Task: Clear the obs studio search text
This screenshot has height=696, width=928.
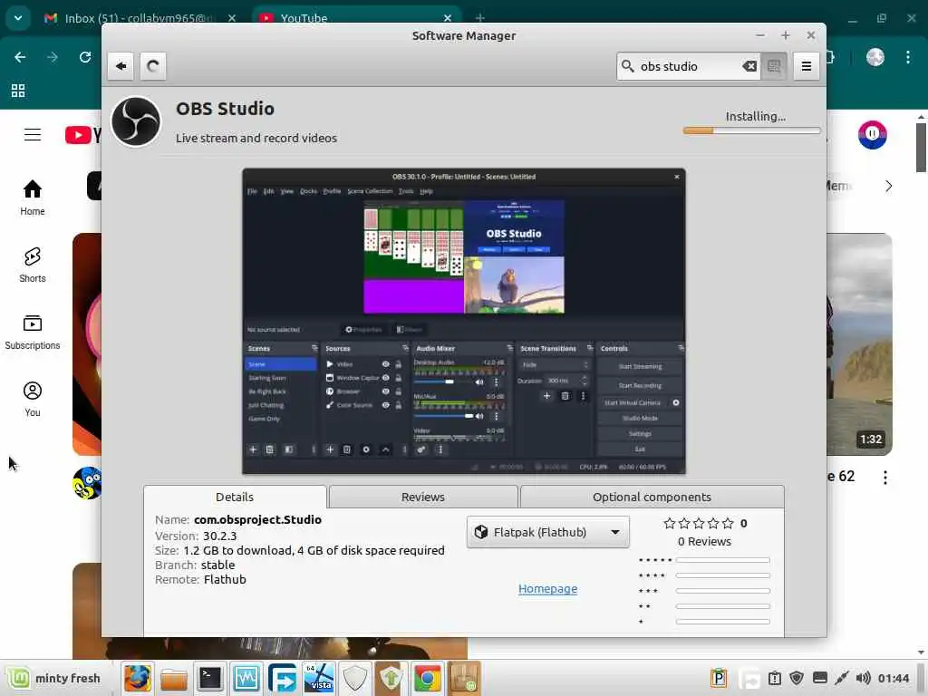Action: point(749,66)
